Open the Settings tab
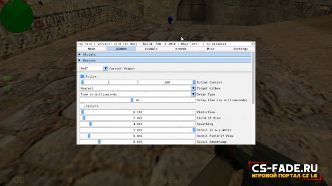 [x=240, y=49]
